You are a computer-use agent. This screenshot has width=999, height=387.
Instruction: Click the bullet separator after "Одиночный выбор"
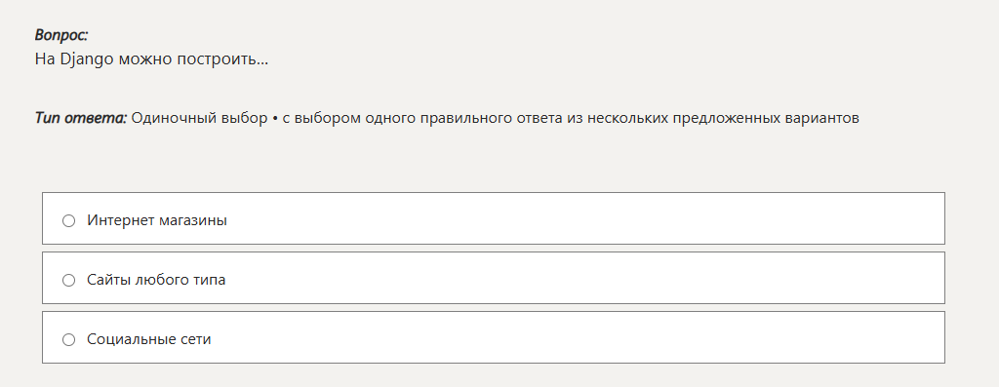[x=275, y=118]
